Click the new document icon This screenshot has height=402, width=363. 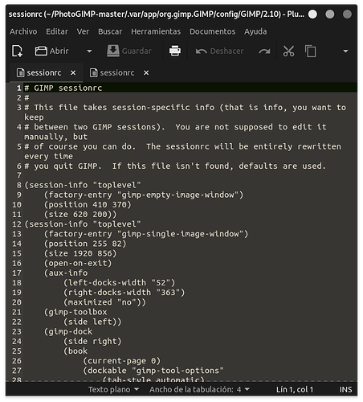click(x=17, y=51)
